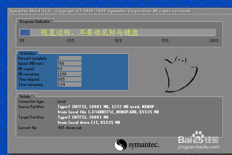
Task: Click the Statistics panel label
Action: (28, 53)
